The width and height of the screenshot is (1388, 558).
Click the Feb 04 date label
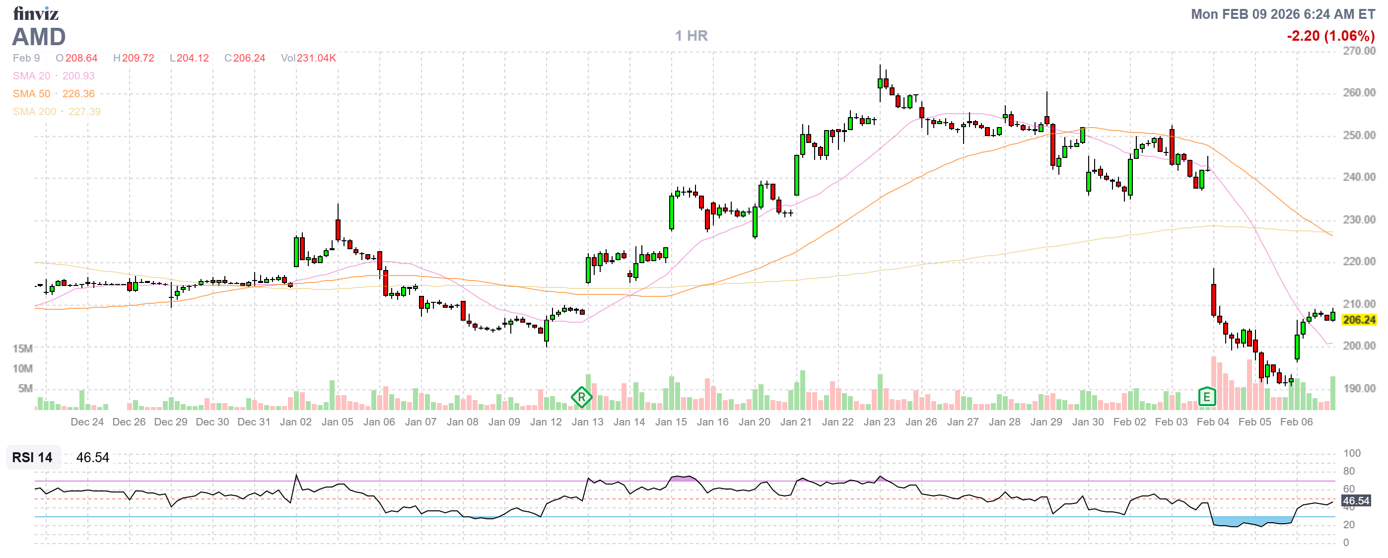[x=1213, y=422]
